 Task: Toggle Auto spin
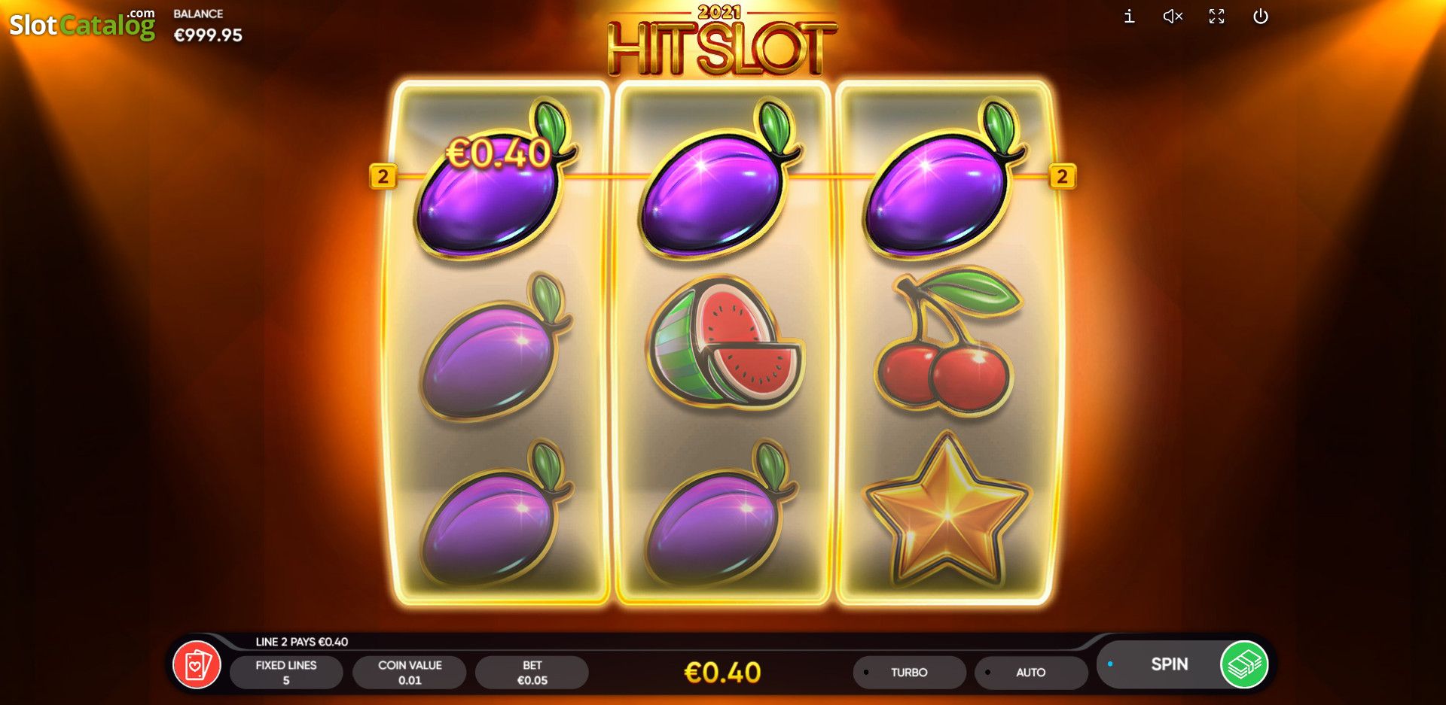point(1031,672)
